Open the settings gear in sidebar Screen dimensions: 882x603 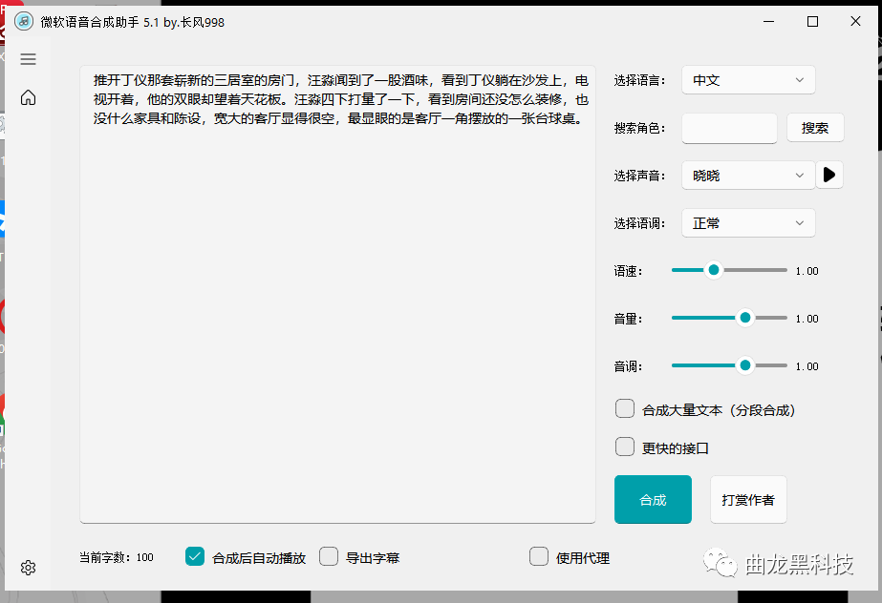tap(28, 568)
